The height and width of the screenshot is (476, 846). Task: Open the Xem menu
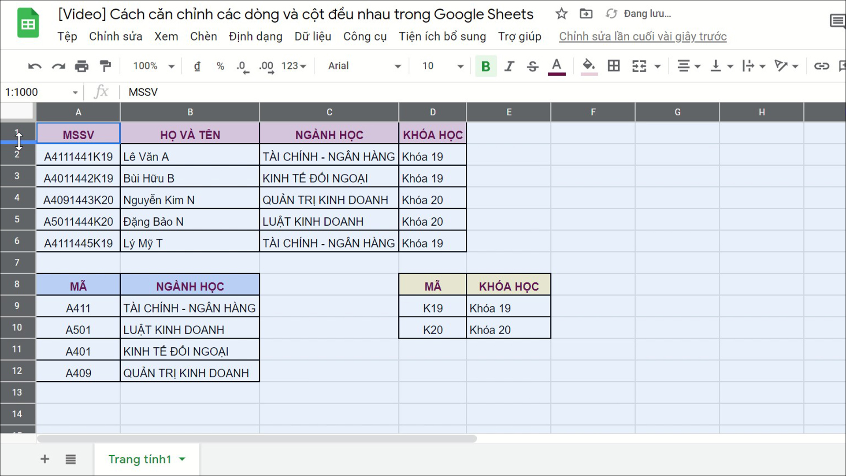click(x=166, y=37)
